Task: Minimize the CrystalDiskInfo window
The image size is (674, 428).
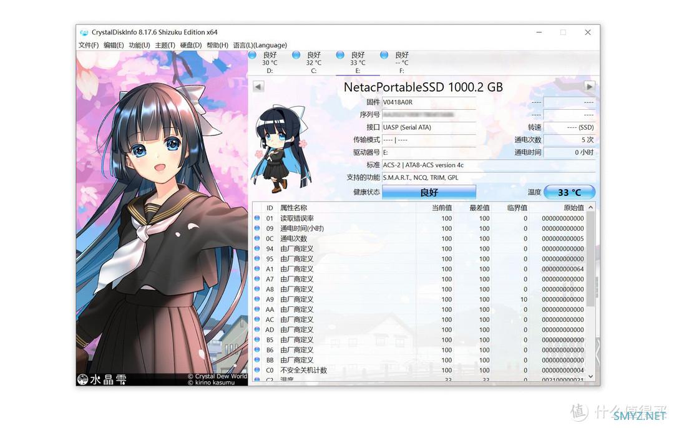Action: (x=539, y=32)
